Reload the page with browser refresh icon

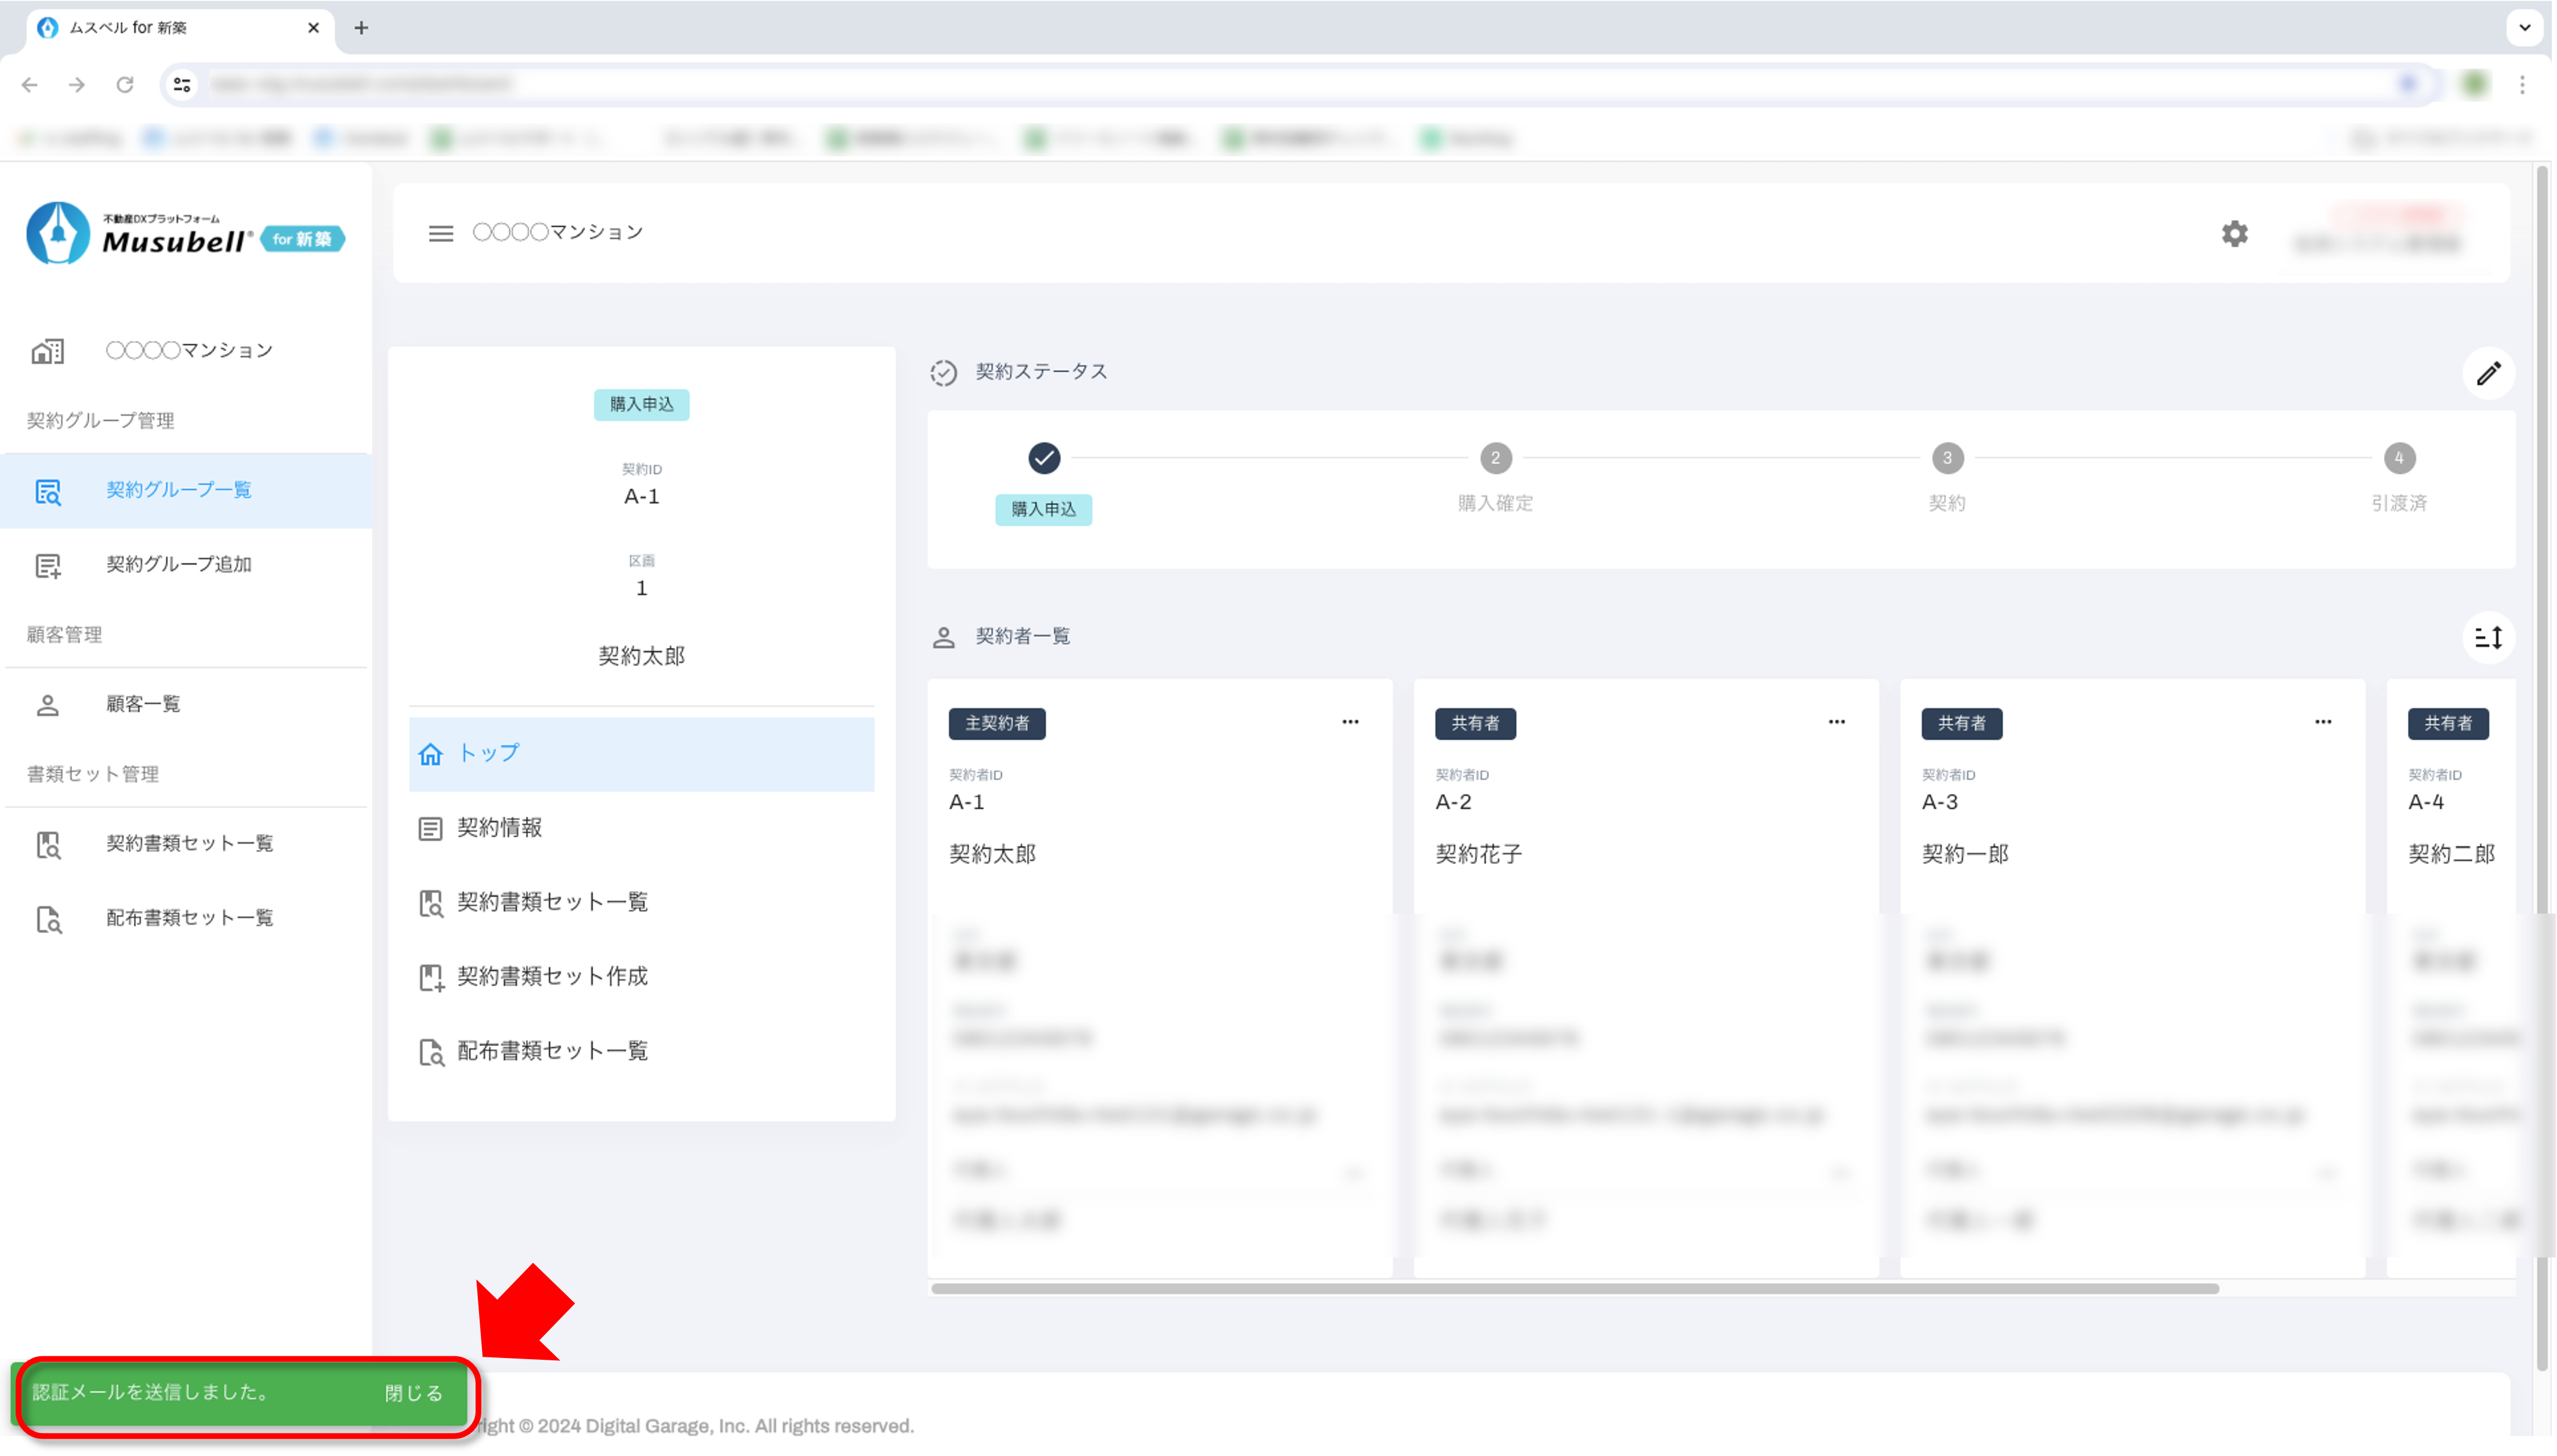point(125,85)
